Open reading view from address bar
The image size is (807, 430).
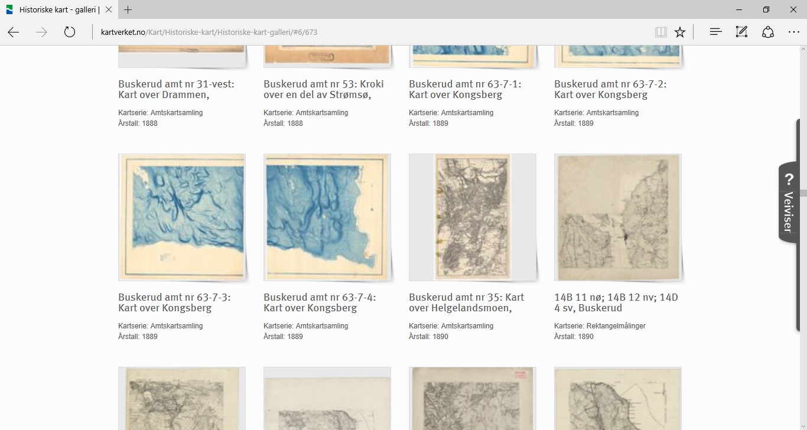click(x=661, y=32)
